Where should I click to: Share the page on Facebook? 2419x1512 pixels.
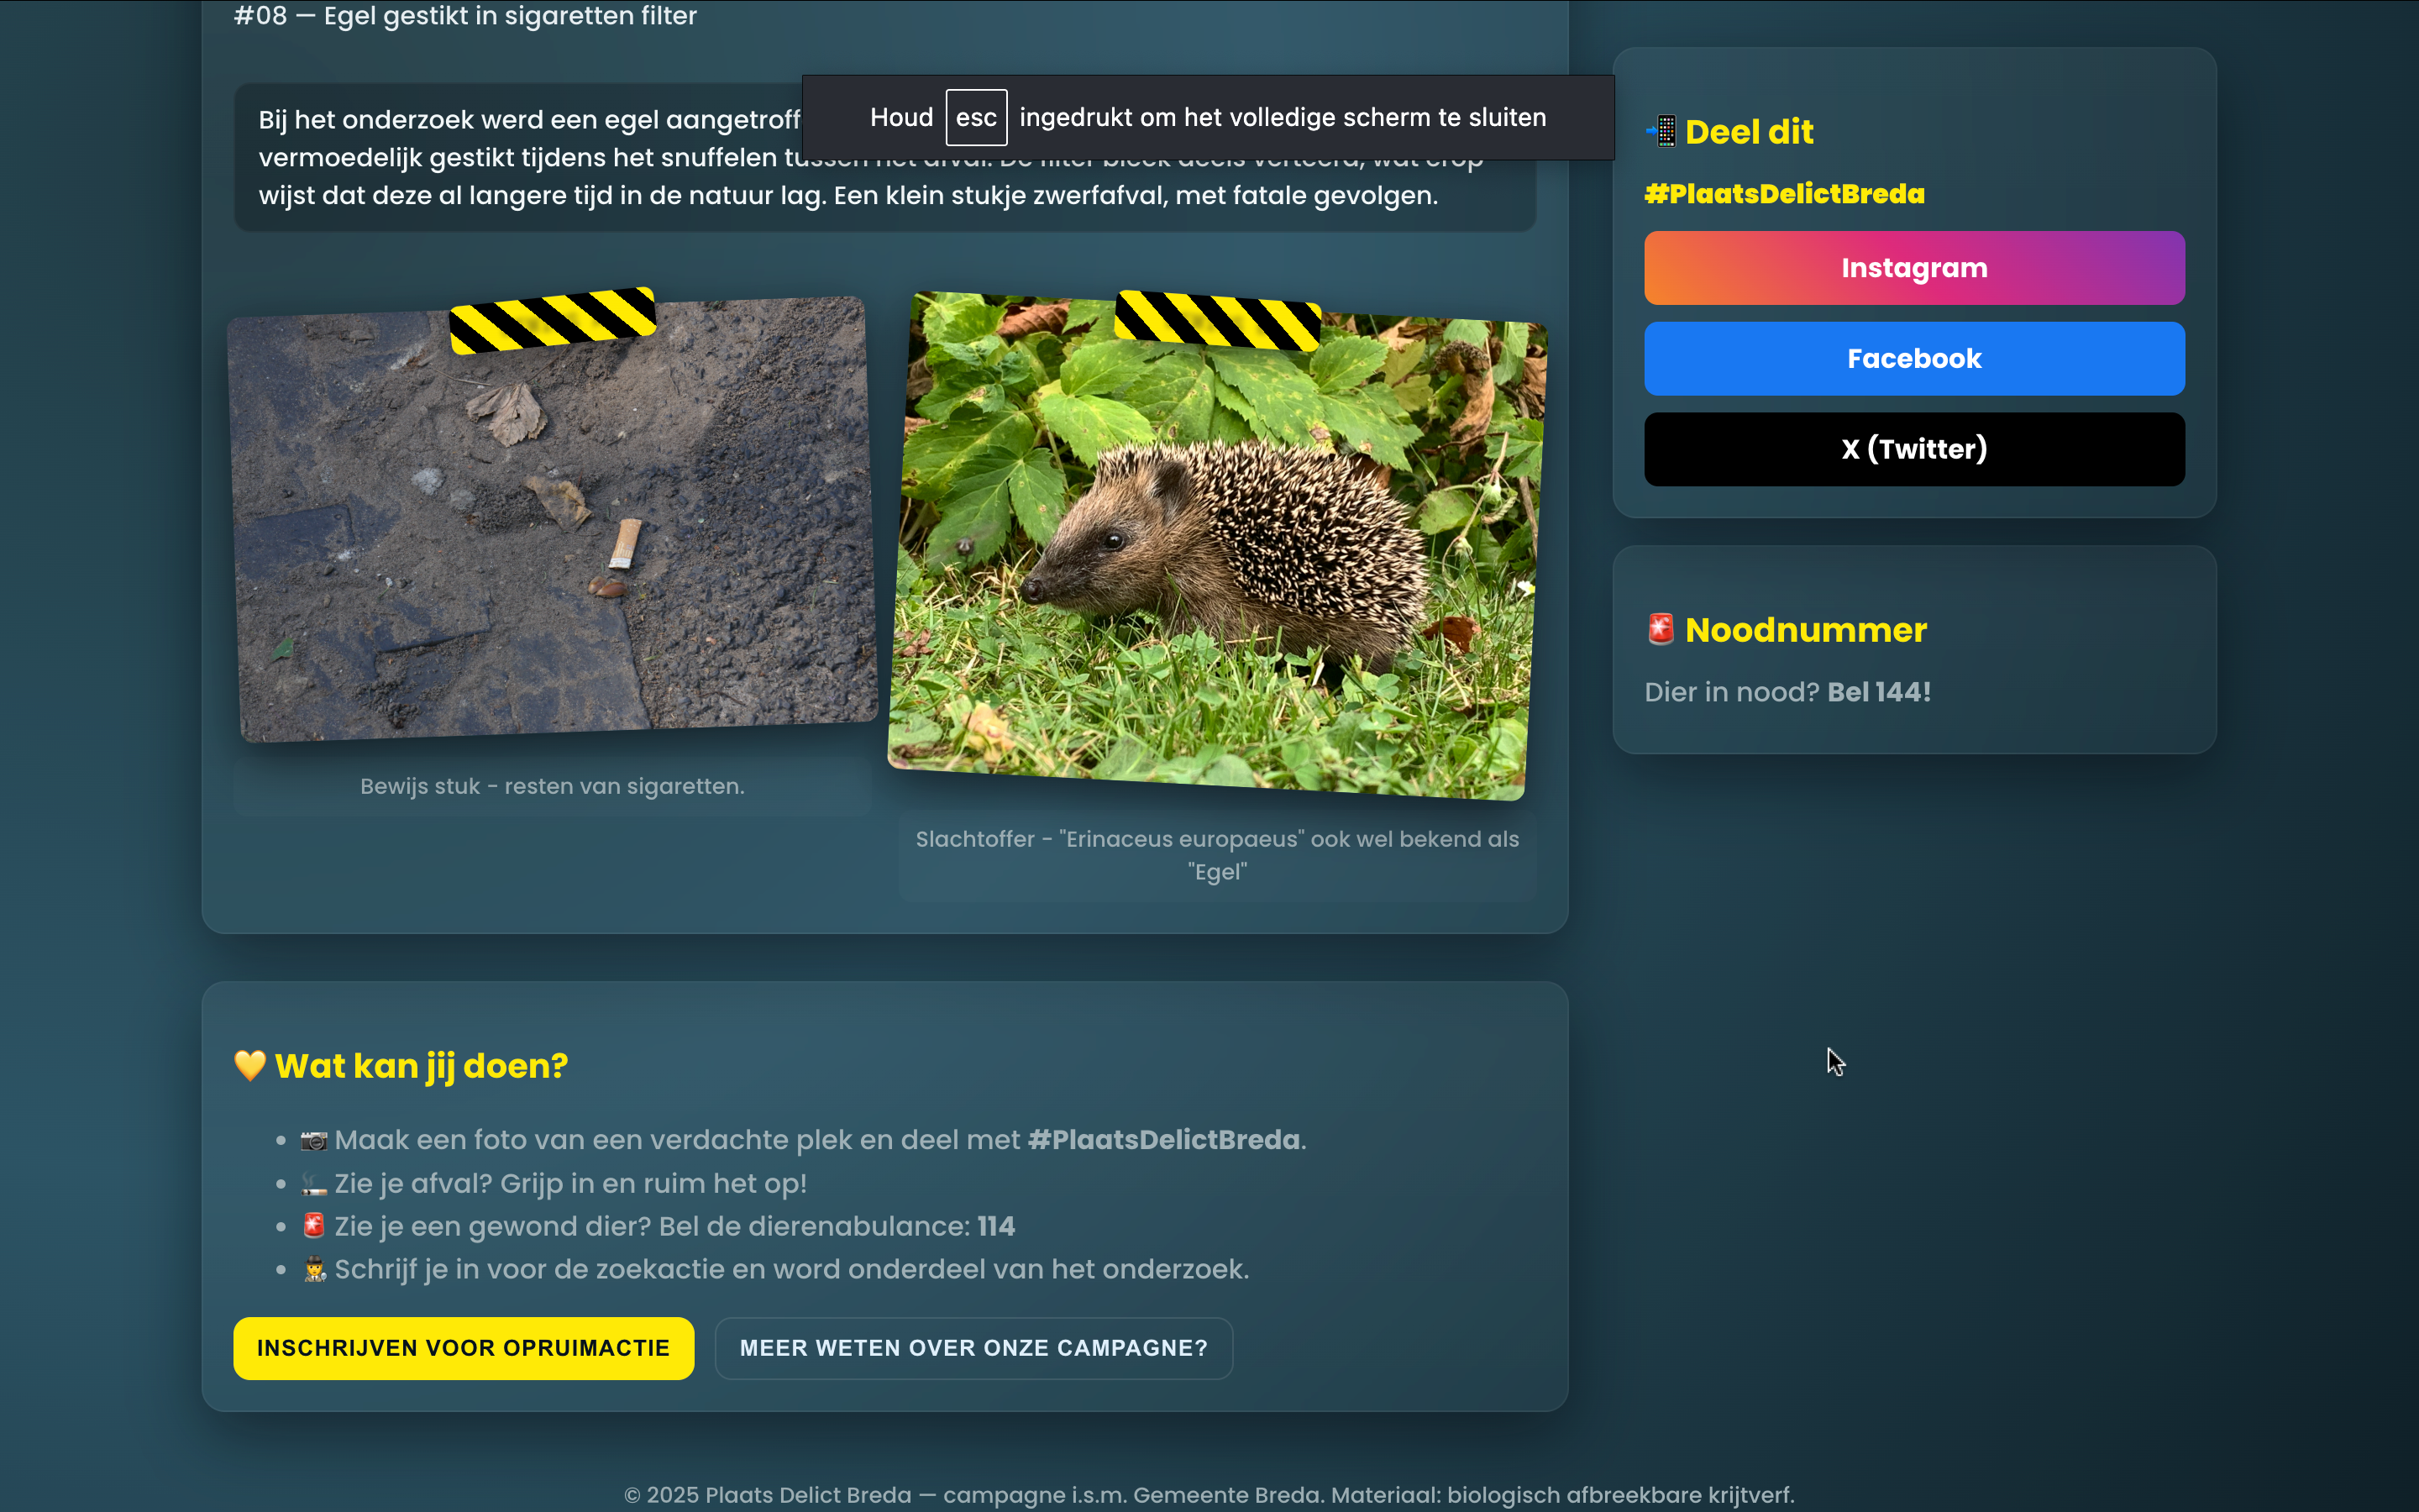point(1913,358)
